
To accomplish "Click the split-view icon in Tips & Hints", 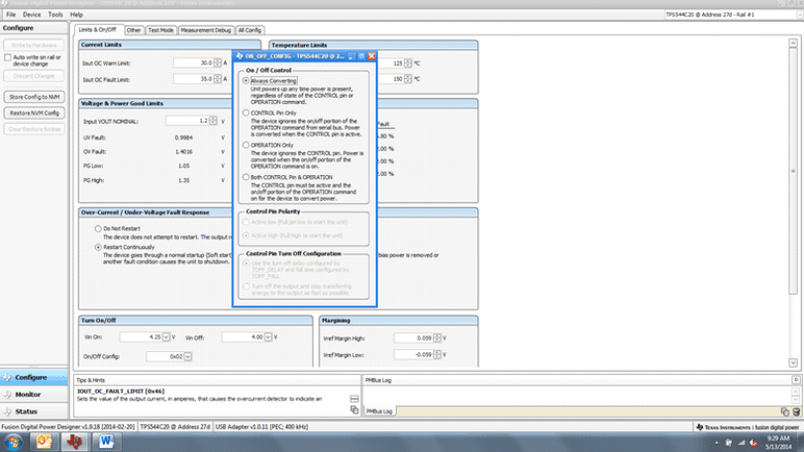I will point(354,399).
